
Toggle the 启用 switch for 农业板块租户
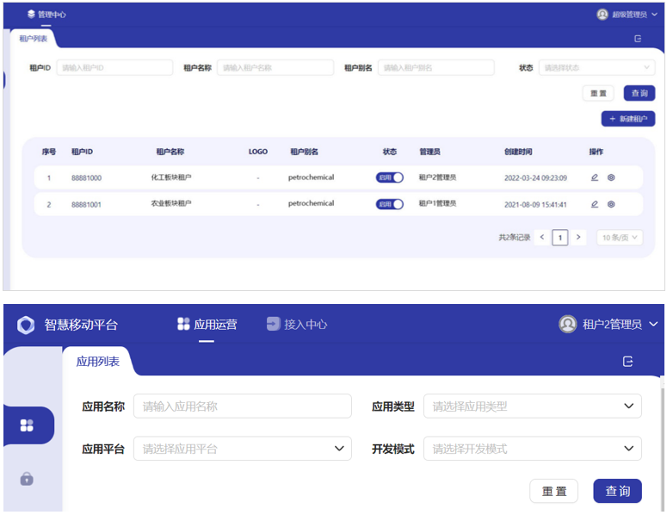(x=389, y=204)
